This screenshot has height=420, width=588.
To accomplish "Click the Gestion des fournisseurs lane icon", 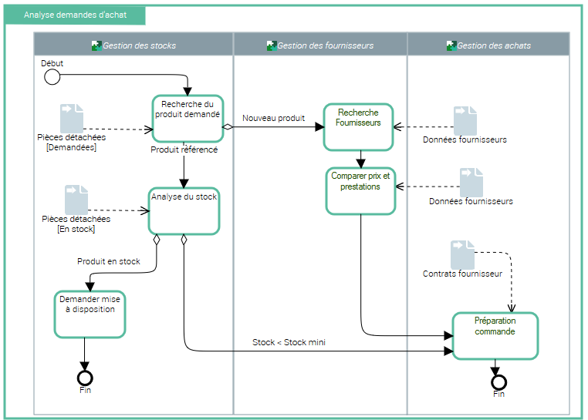I will 271,45.
